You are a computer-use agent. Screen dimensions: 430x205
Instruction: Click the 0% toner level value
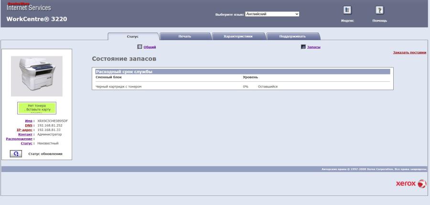pos(246,86)
